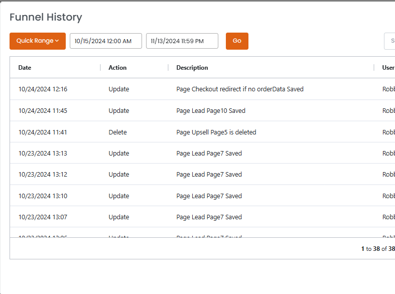395x294 pixels.
Task: Click the end date field 11/13/2024
Action: click(182, 41)
